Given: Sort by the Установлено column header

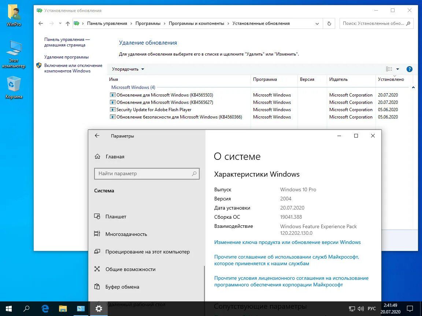Looking at the screenshot, I should pyautogui.click(x=394, y=79).
